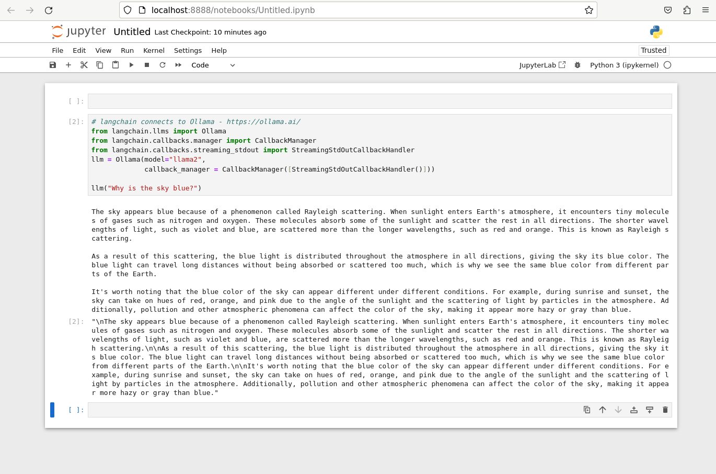Reload the page in the browser
The width and height of the screenshot is (716, 474).
[49, 10]
